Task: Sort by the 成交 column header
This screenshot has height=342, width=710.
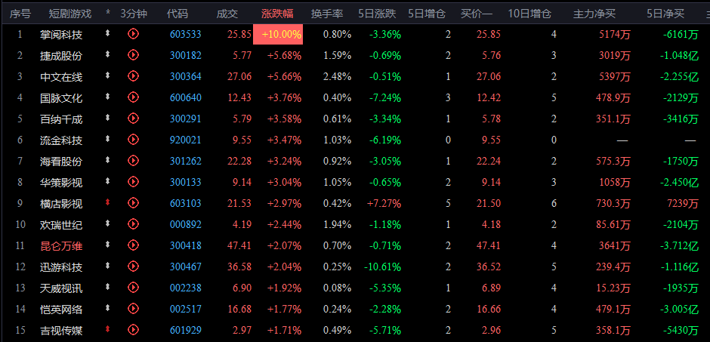Action: click(x=227, y=14)
